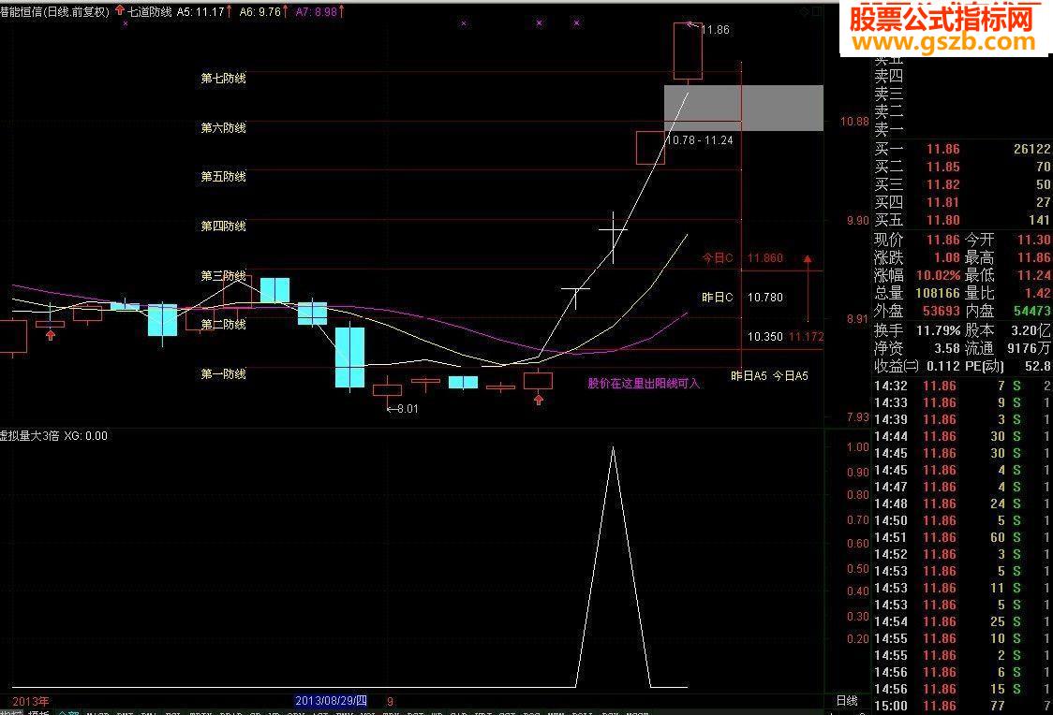Click the 第二防线 label
This screenshot has width=1053, height=715.
point(224,324)
